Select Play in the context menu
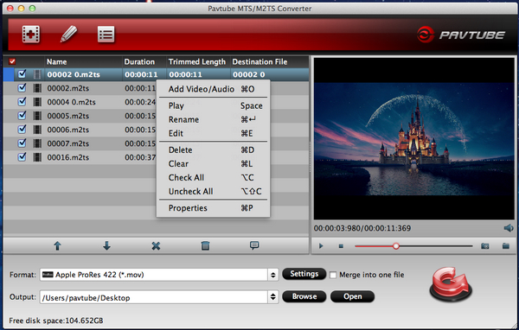Image resolution: width=519 pixels, height=330 pixels. pos(213,105)
